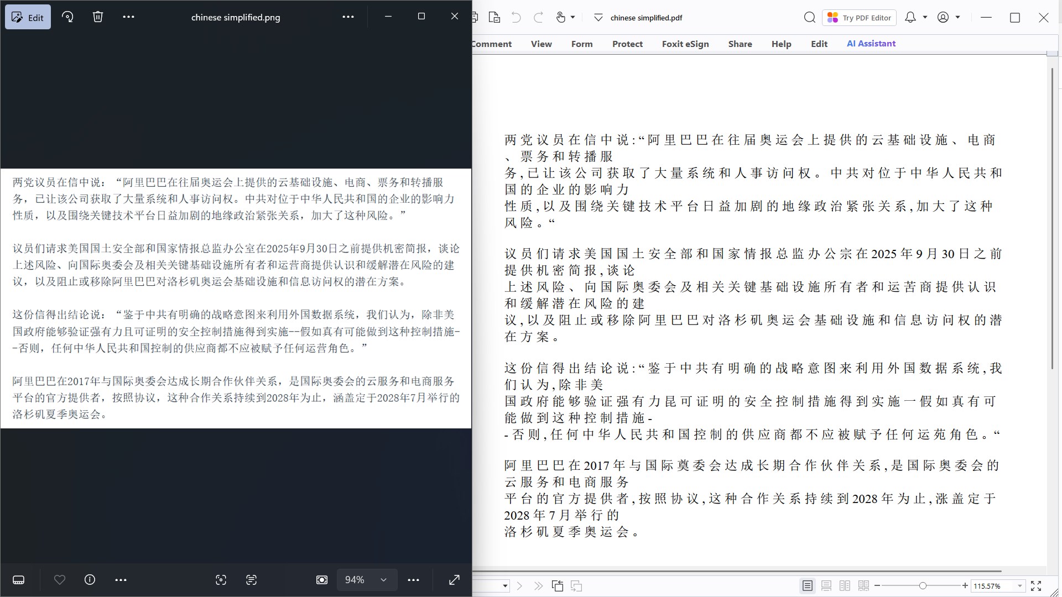This screenshot has height=597, width=1062.
Task: Expand the page number dropdown in Foxit
Action: pyautogui.click(x=505, y=586)
